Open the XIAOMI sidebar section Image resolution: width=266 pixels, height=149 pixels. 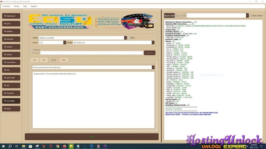[x=11, y=55]
